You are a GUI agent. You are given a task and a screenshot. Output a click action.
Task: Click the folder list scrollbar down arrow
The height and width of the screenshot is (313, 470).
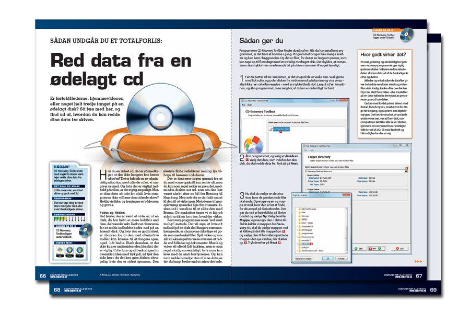point(346,252)
